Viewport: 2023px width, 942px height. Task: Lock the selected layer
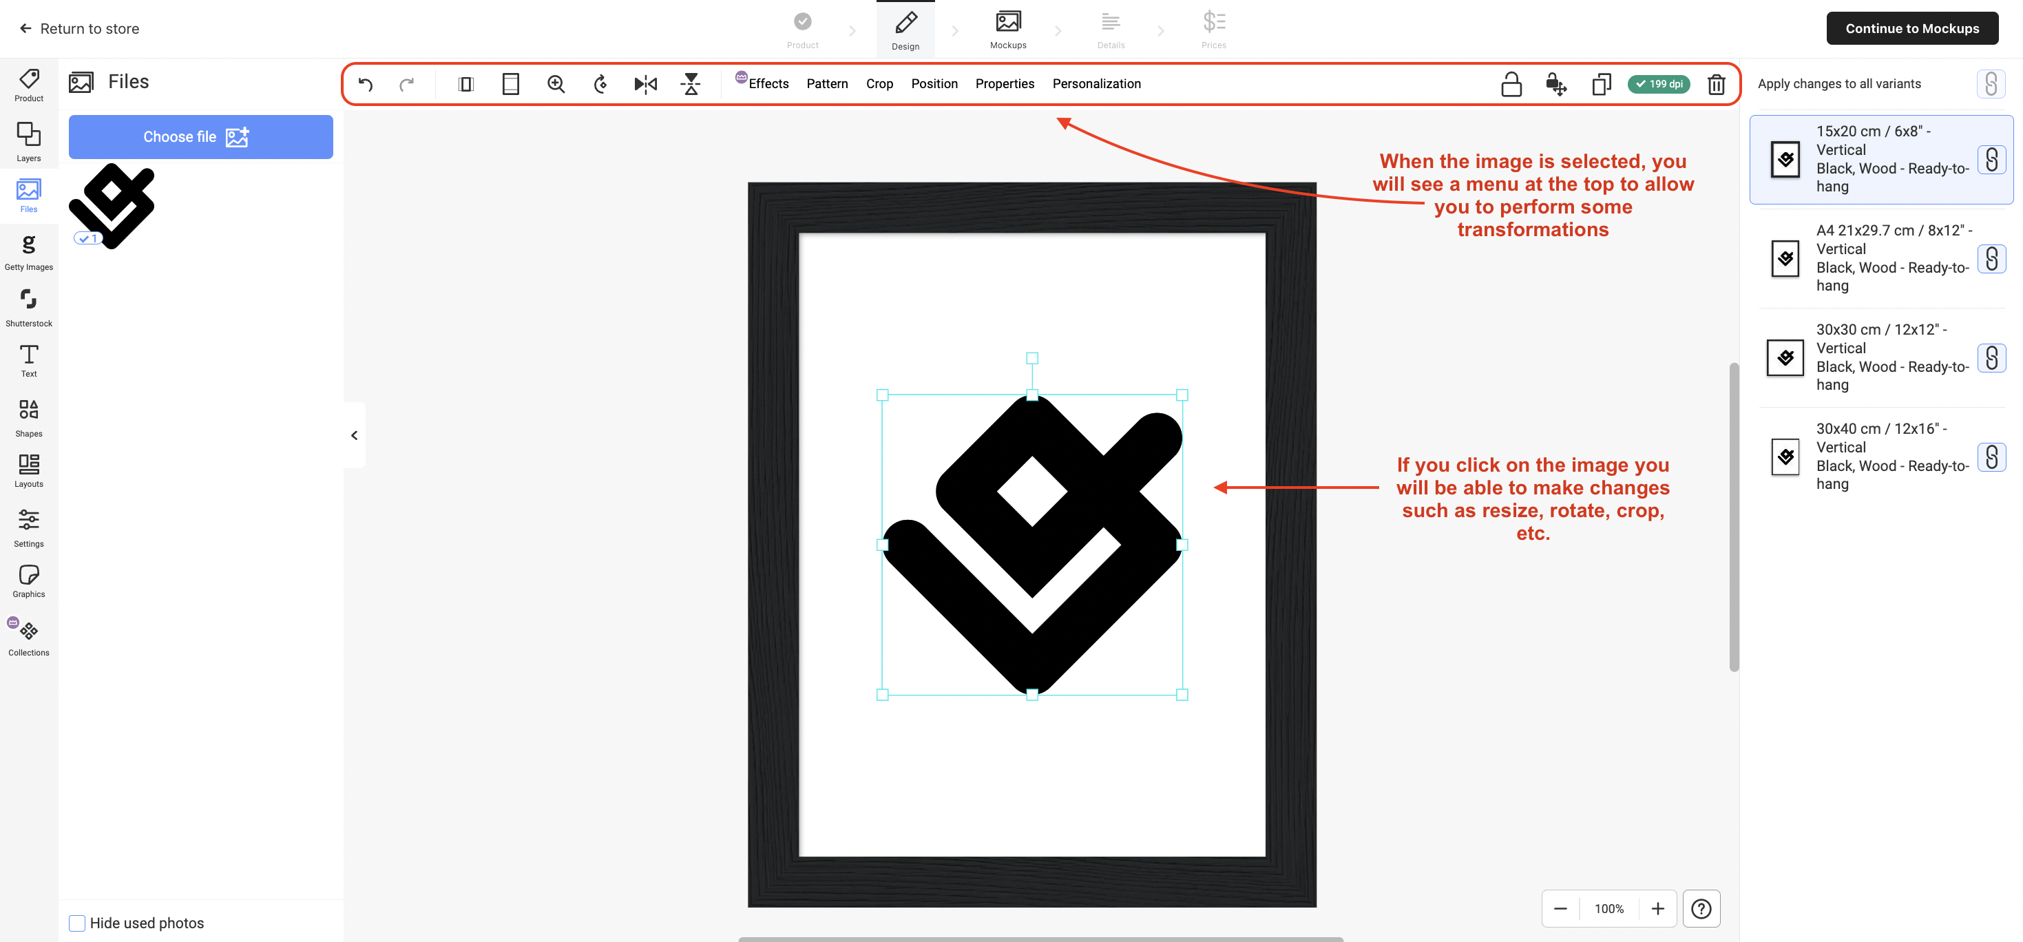(x=1511, y=84)
